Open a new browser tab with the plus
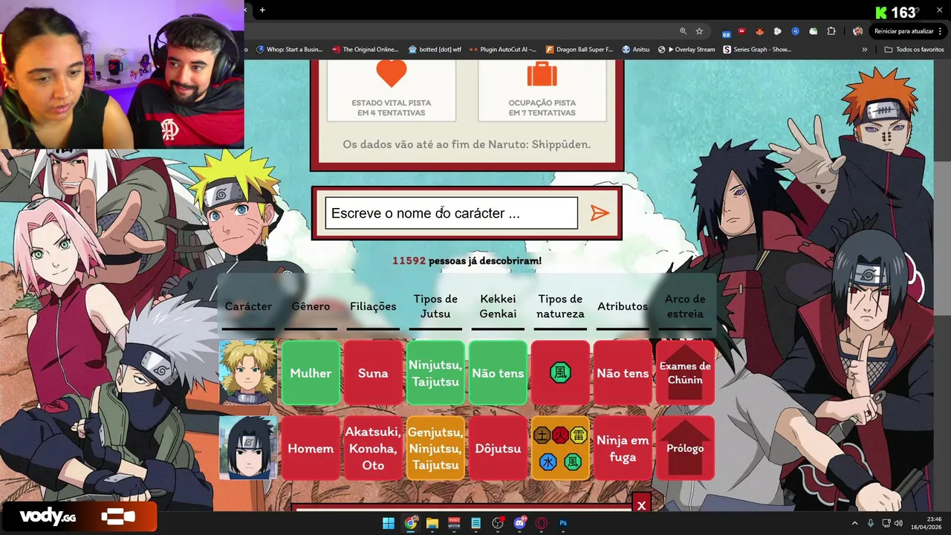 click(262, 10)
